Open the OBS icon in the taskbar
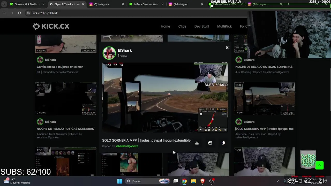 coord(212,181)
